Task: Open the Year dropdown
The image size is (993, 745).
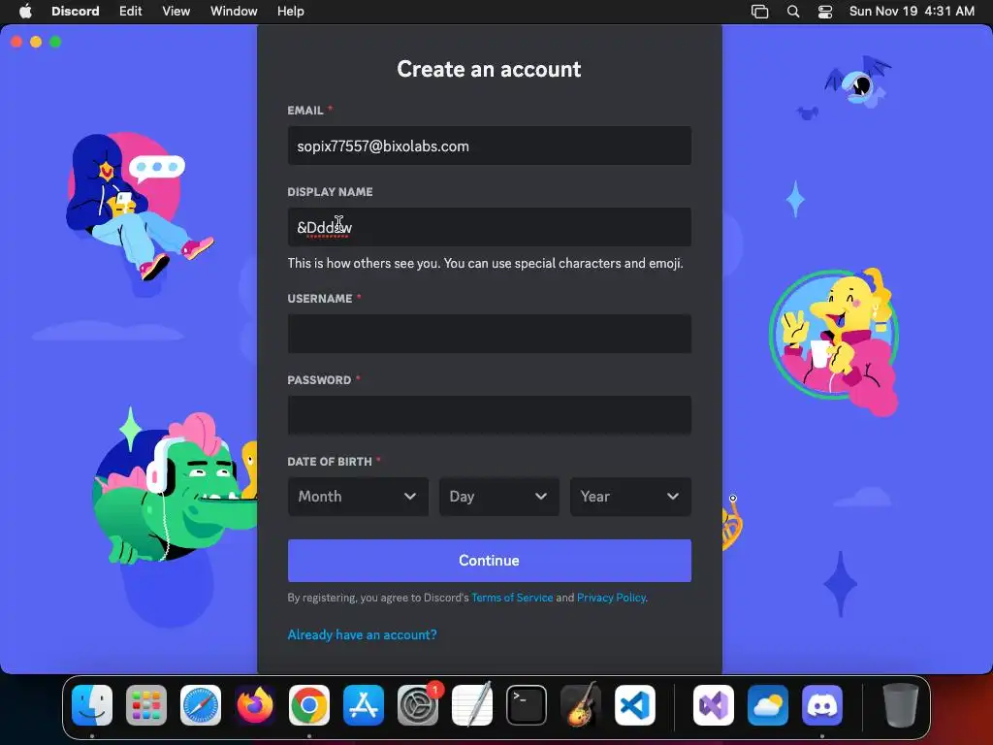Action: 630,497
